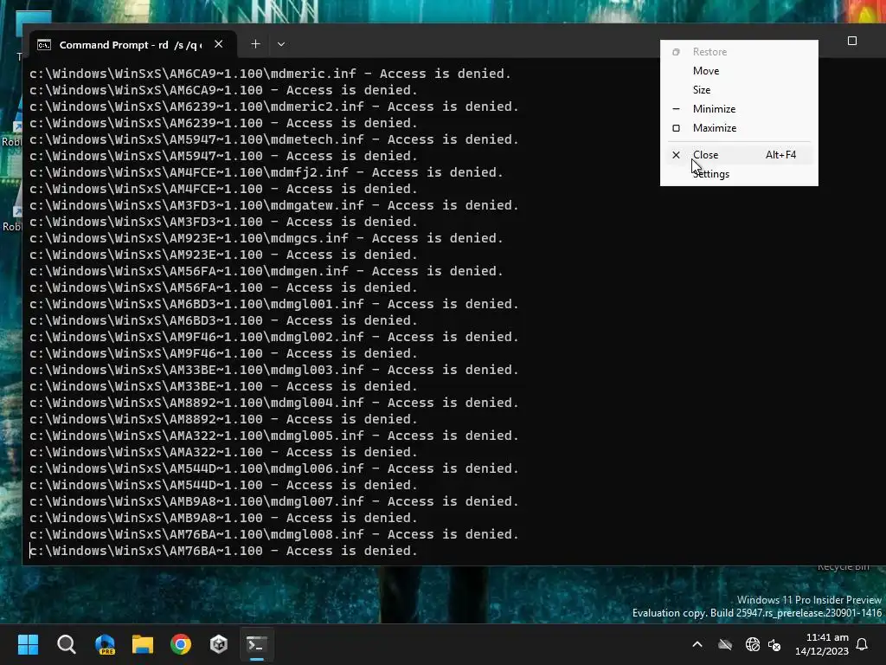
Task: Open the notifications bell icon
Action: tap(863, 644)
